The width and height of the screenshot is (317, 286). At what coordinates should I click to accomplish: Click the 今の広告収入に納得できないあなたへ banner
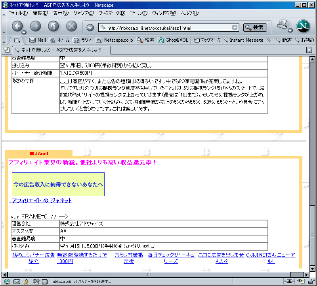click(58, 184)
